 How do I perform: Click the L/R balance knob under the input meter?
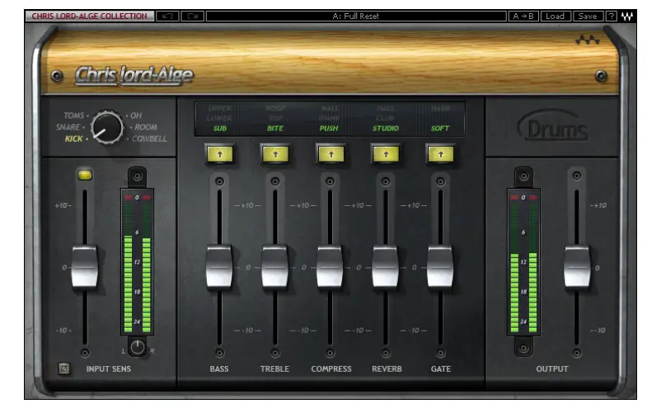coord(138,347)
